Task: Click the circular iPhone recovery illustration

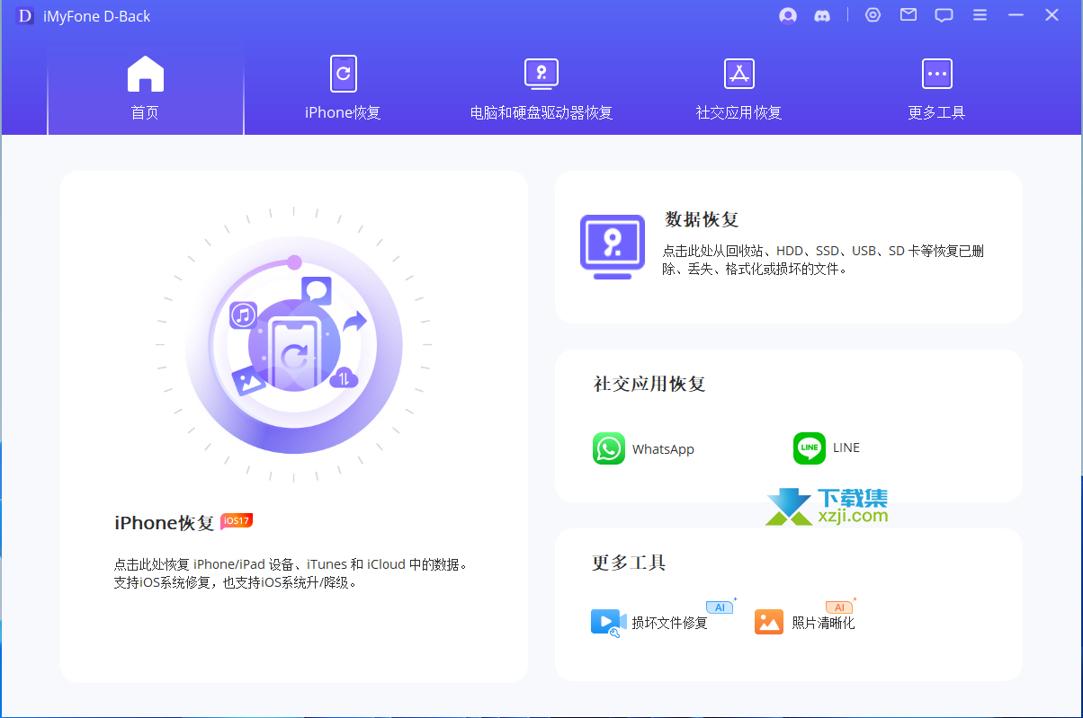Action: [x=293, y=347]
